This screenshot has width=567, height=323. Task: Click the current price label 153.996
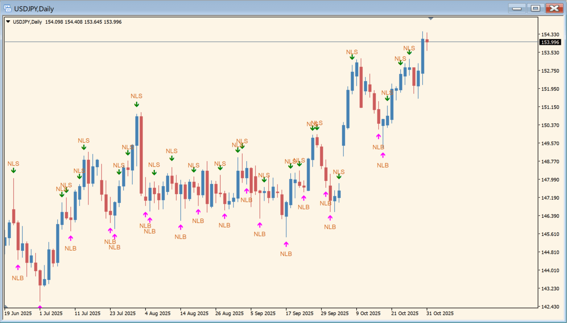coord(550,42)
